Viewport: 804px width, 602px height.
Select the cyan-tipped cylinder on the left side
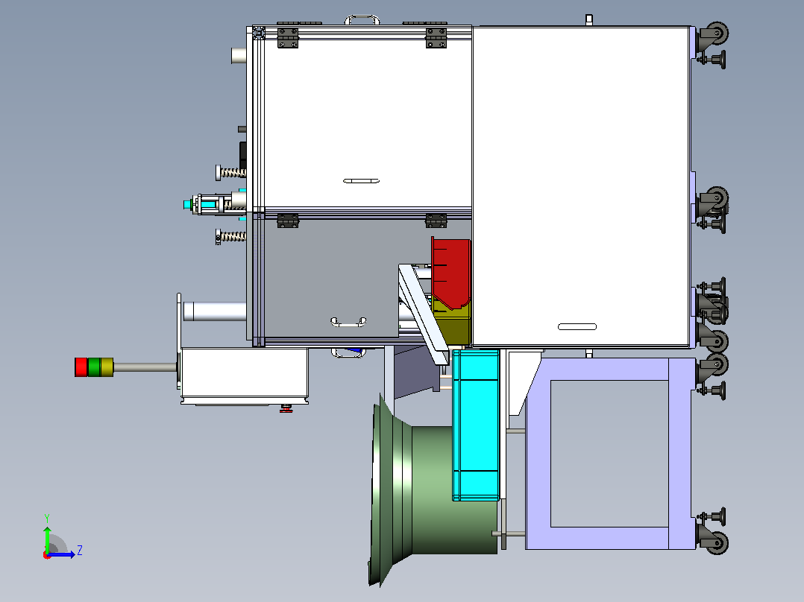click(x=214, y=204)
